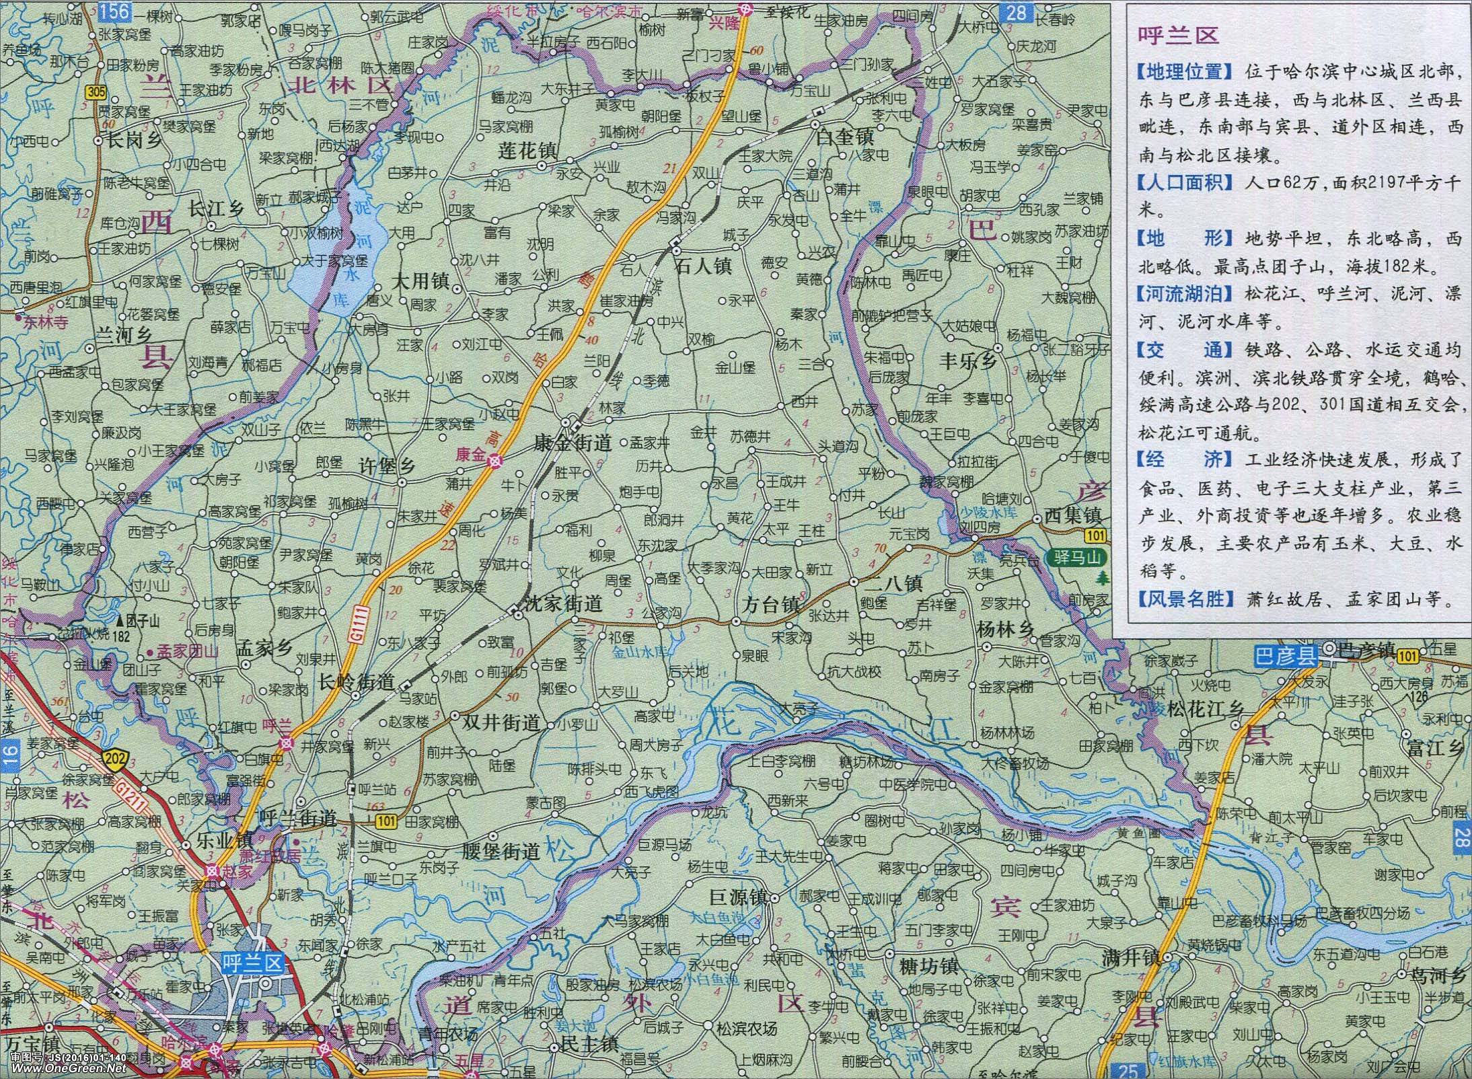The image size is (1472, 1079).
Task: Click the 305 road shield near 贾家窝堡
Action: pyautogui.click(x=97, y=91)
